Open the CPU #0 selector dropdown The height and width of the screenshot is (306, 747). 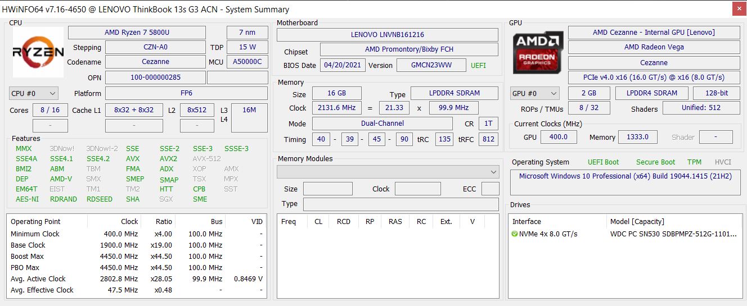point(34,93)
